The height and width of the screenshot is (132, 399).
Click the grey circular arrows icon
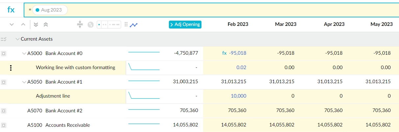[x=91, y=25]
